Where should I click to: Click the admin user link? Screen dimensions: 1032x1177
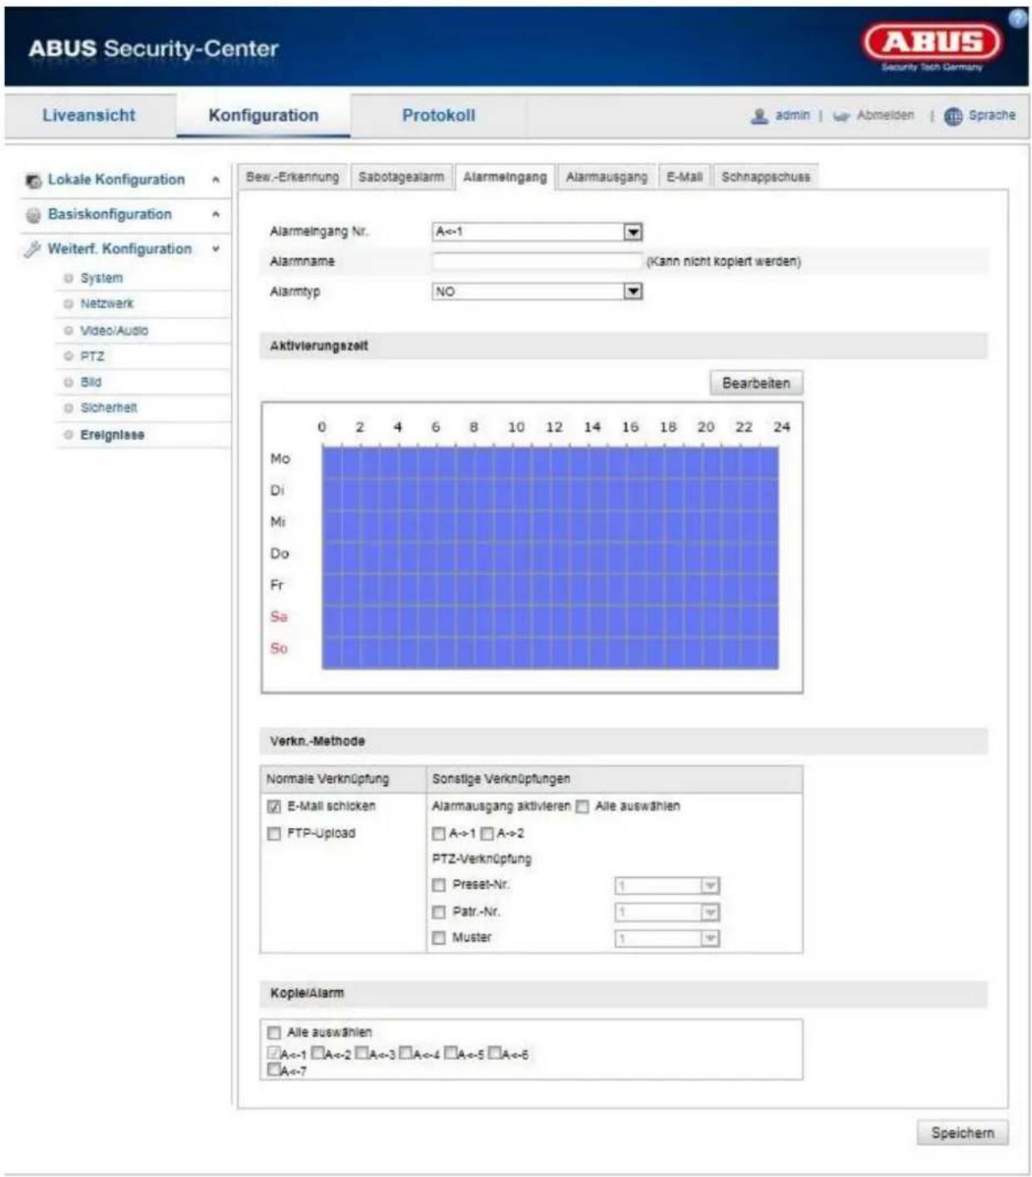coord(792,115)
